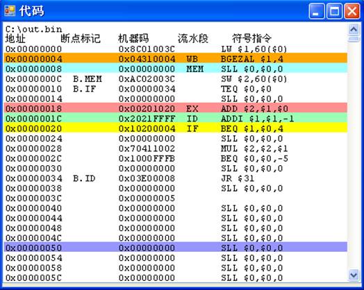Maximize the 代码 window

334,11
